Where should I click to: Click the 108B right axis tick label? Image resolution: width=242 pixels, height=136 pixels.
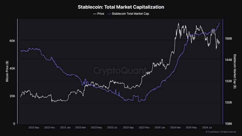point(228,124)
